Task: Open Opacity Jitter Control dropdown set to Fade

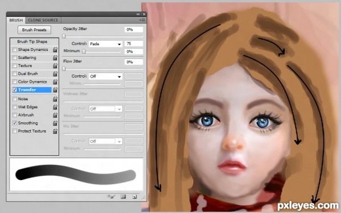Action: [106, 44]
